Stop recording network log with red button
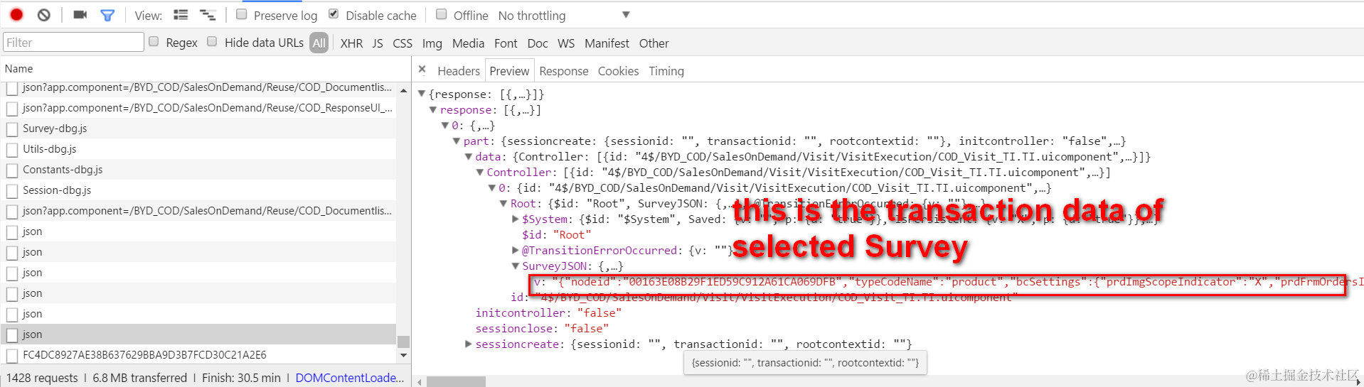The image size is (1364, 387). [17, 15]
